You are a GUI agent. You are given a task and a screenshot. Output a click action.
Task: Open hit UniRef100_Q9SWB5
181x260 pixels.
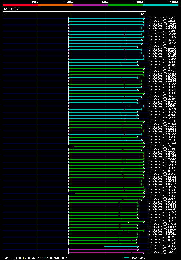tap(162, 31)
